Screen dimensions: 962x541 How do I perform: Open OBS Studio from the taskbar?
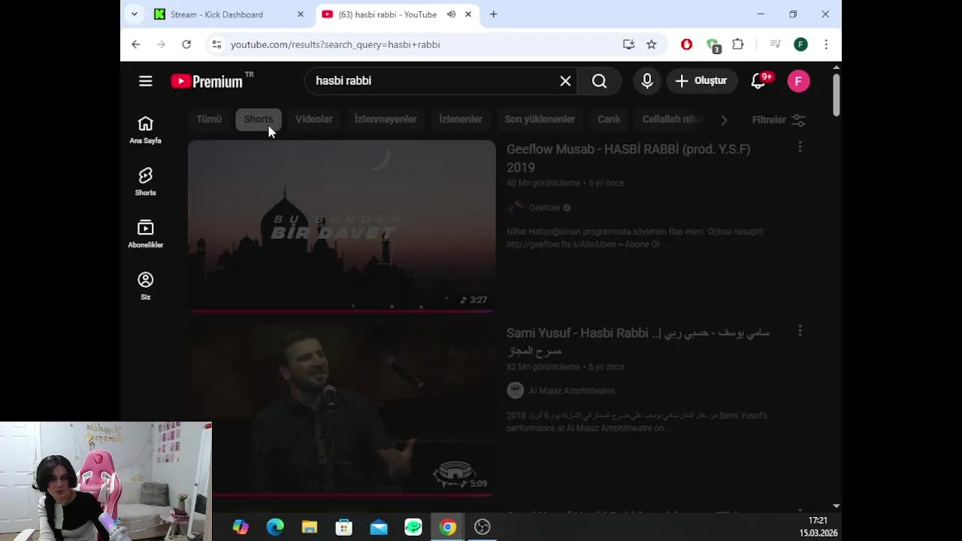click(483, 527)
